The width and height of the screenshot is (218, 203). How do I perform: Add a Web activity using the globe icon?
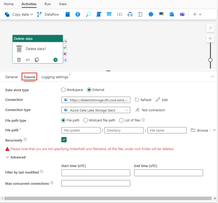151,14
